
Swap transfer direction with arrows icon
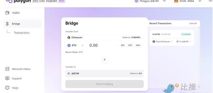[104, 60]
